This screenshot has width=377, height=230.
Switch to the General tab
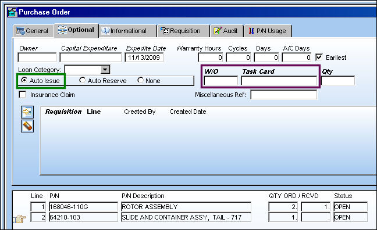(x=33, y=31)
